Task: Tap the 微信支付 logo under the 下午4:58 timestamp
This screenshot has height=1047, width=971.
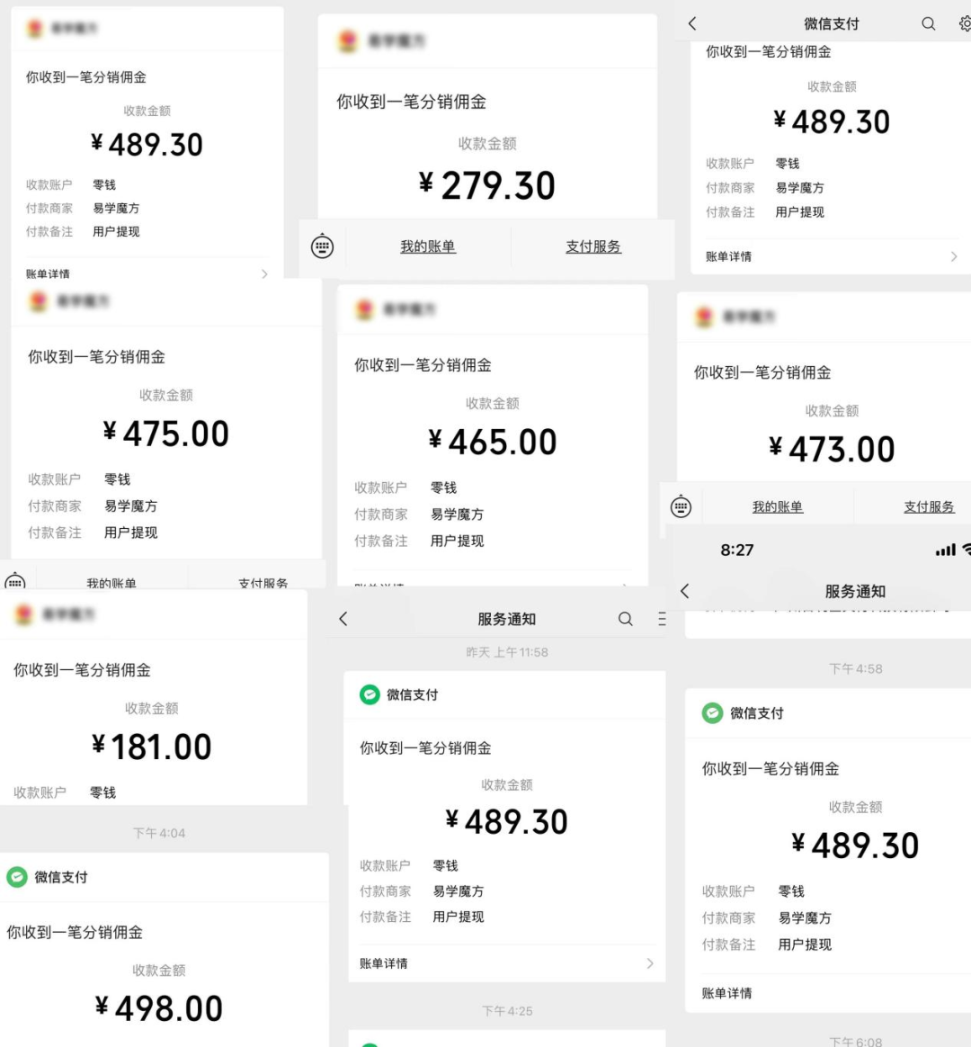Action: point(713,713)
